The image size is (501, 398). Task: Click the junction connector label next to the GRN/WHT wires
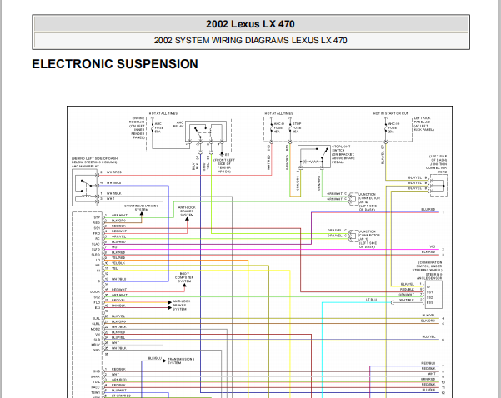369,202
